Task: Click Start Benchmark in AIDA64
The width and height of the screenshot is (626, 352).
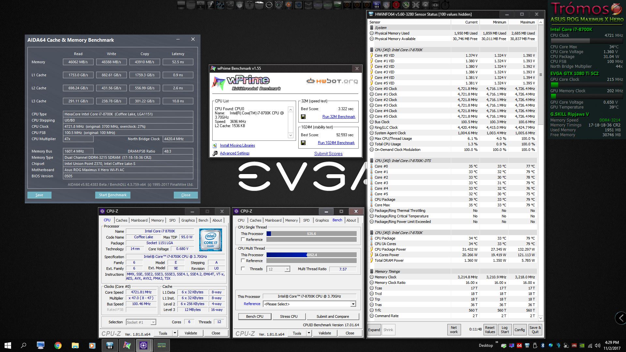Action: pyautogui.click(x=113, y=195)
